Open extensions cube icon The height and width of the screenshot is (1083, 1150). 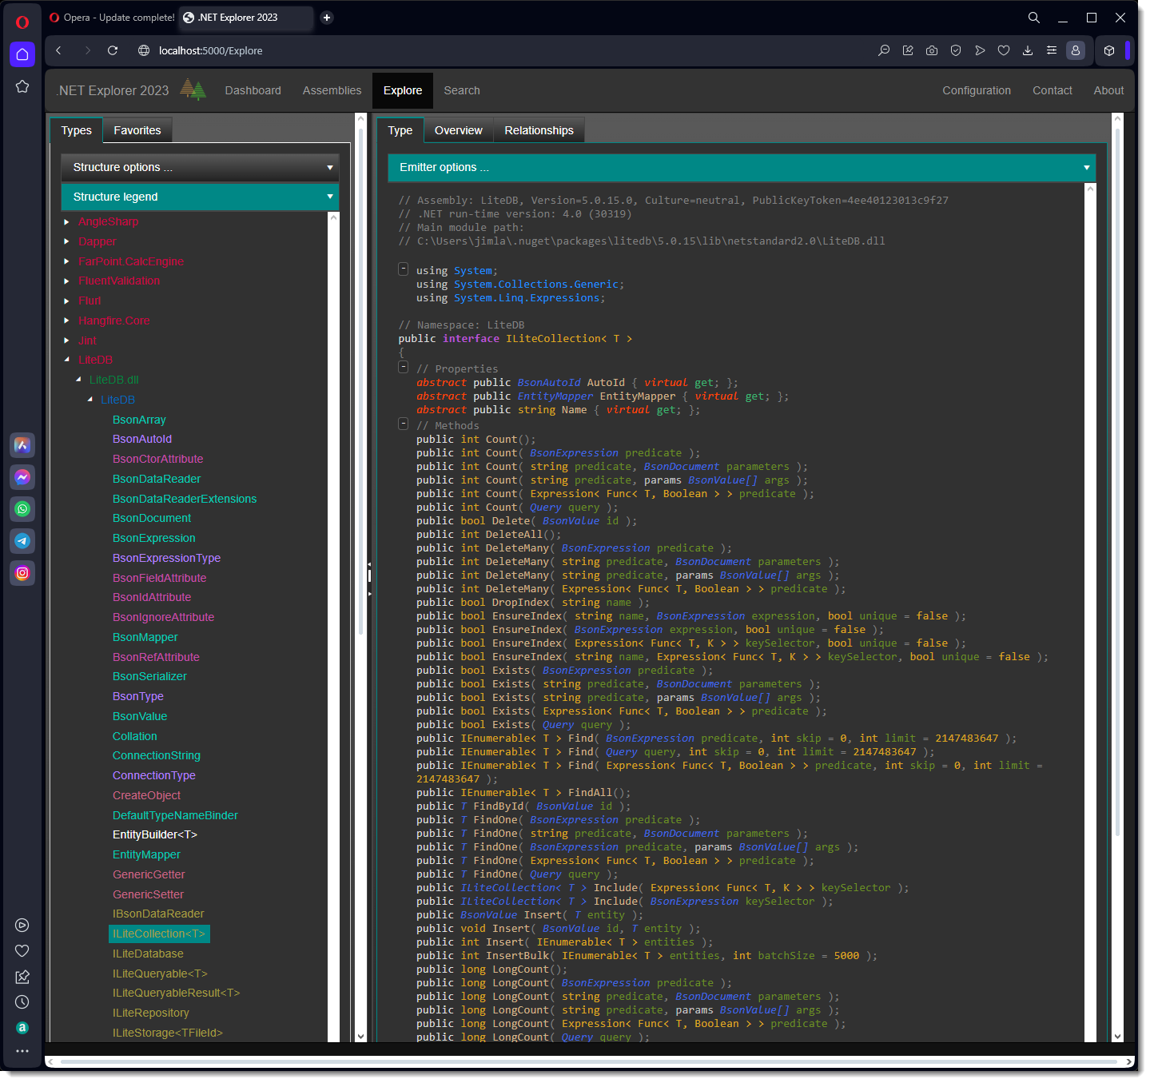(x=1109, y=50)
